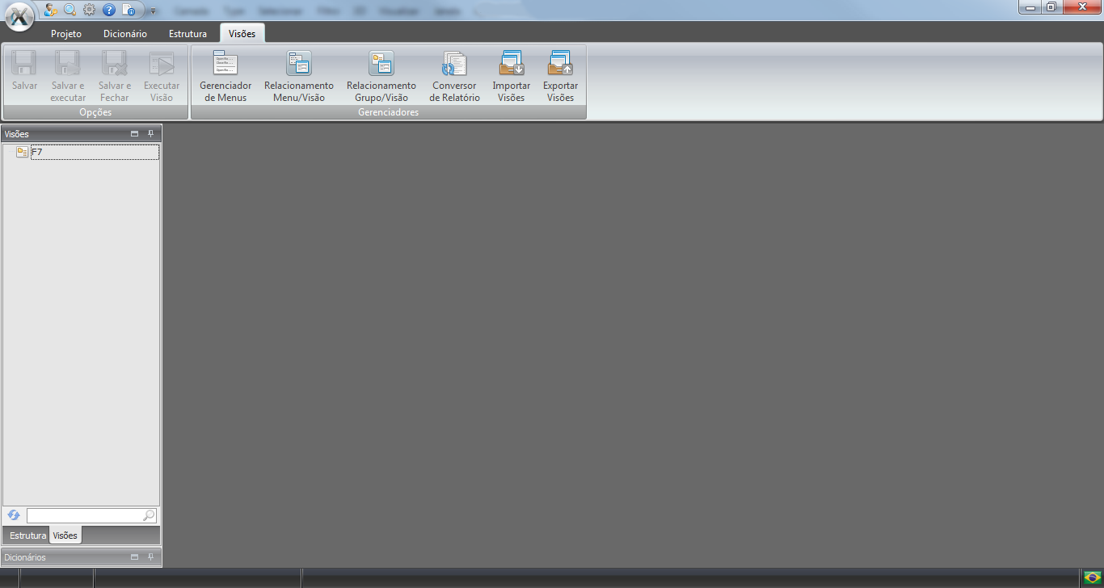Switch to the Projeto ribbon tab
1104x588 pixels.
[66, 34]
